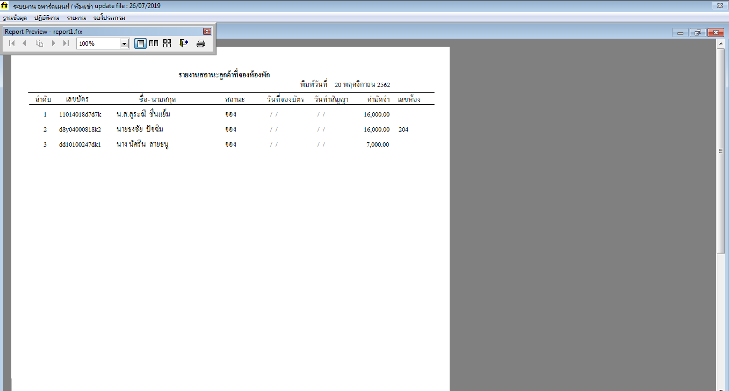The width and height of the screenshot is (729, 391).
Task: Click card number d8y04000818k2
Action: click(x=80, y=129)
